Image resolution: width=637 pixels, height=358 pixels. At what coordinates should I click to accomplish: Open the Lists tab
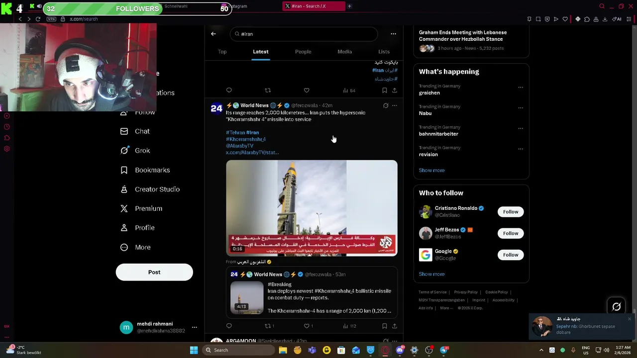coord(384,52)
